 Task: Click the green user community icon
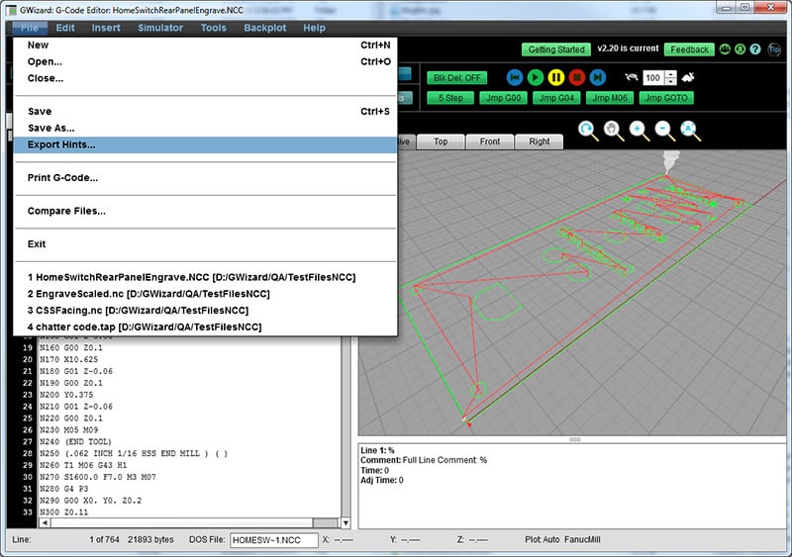pos(725,49)
